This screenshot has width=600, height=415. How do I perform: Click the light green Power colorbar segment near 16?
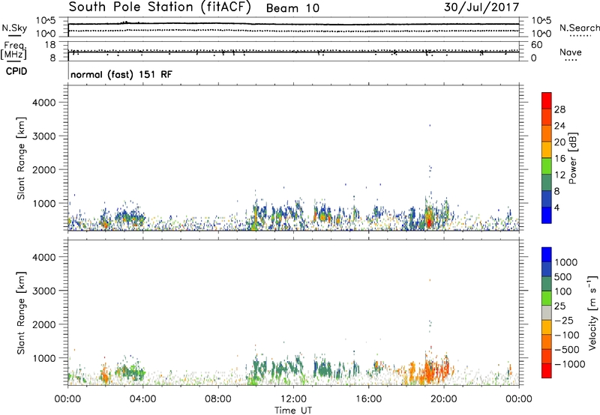click(x=547, y=166)
